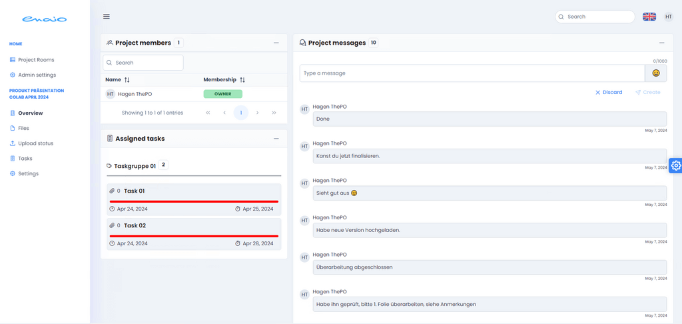Click the Project members people icon
The width and height of the screenshot is (682, 324).
[x=110, y=43]
